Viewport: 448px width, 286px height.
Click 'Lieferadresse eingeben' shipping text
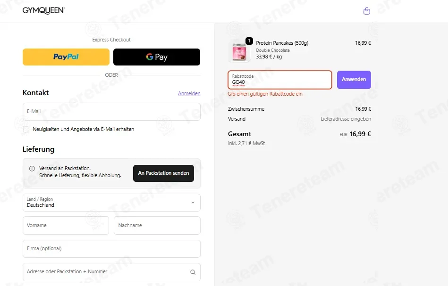pos(346,119)
